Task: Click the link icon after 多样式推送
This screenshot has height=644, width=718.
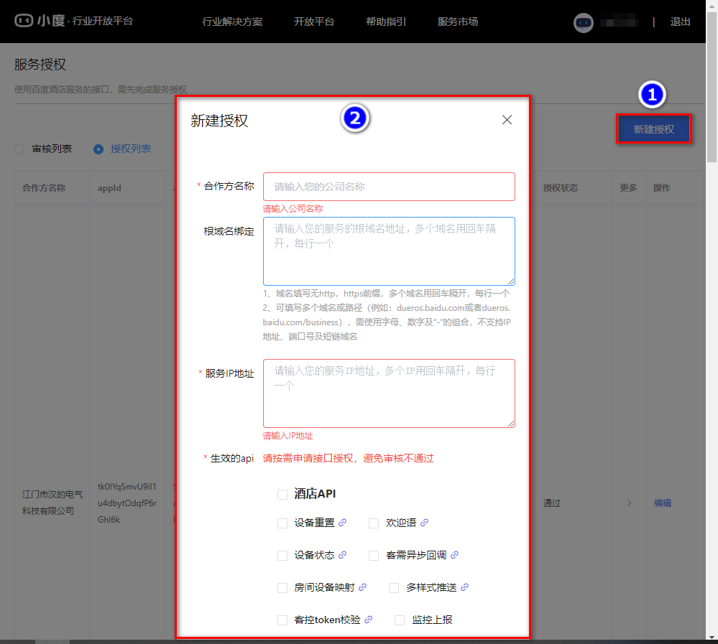Action: tap(465, 587)
